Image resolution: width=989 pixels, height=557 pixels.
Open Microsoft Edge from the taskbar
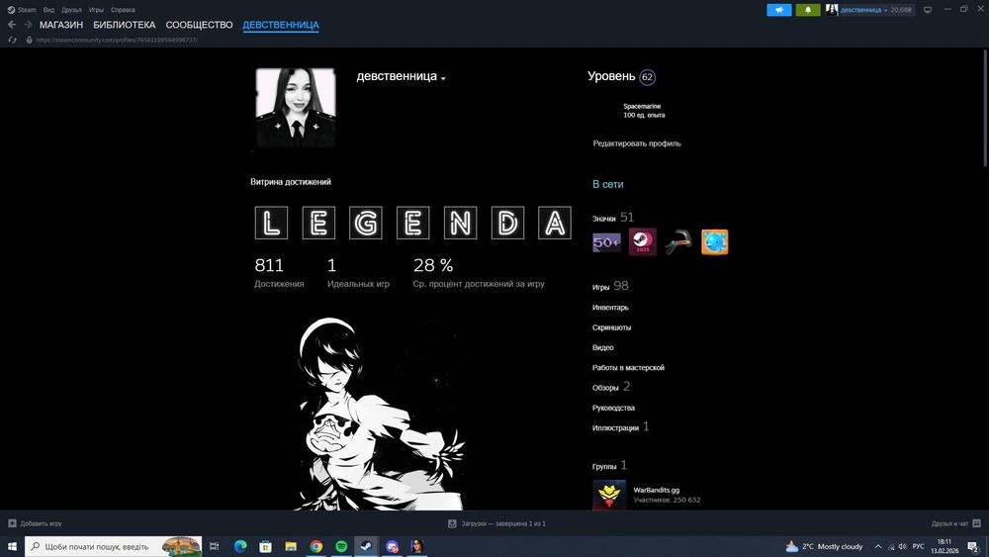(x=240, y=546)
